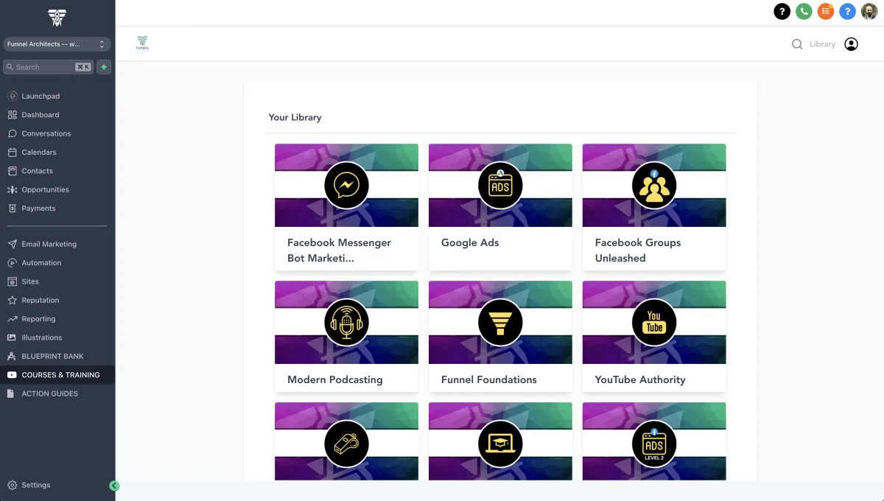Click the black question mark help icon
The image size is (884, 501).
click(x=782, y=11)
